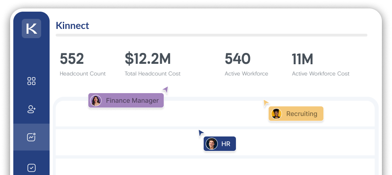This screenshot has height=175, width=392.
Task: Select the Finance Manager avatar photo
Action: (x=96, y=101)
